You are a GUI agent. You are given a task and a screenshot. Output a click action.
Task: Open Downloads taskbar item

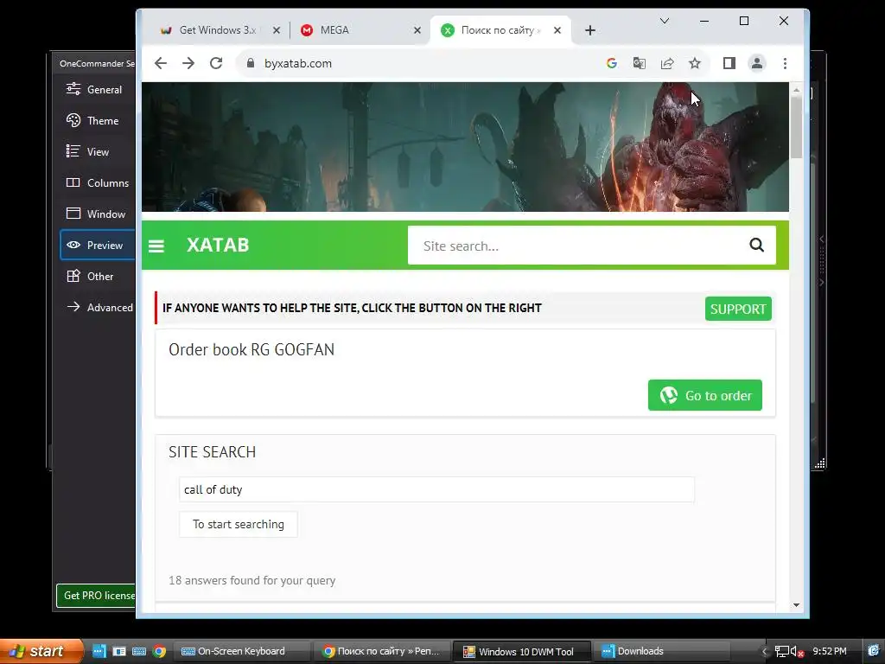tap(661, 652)
